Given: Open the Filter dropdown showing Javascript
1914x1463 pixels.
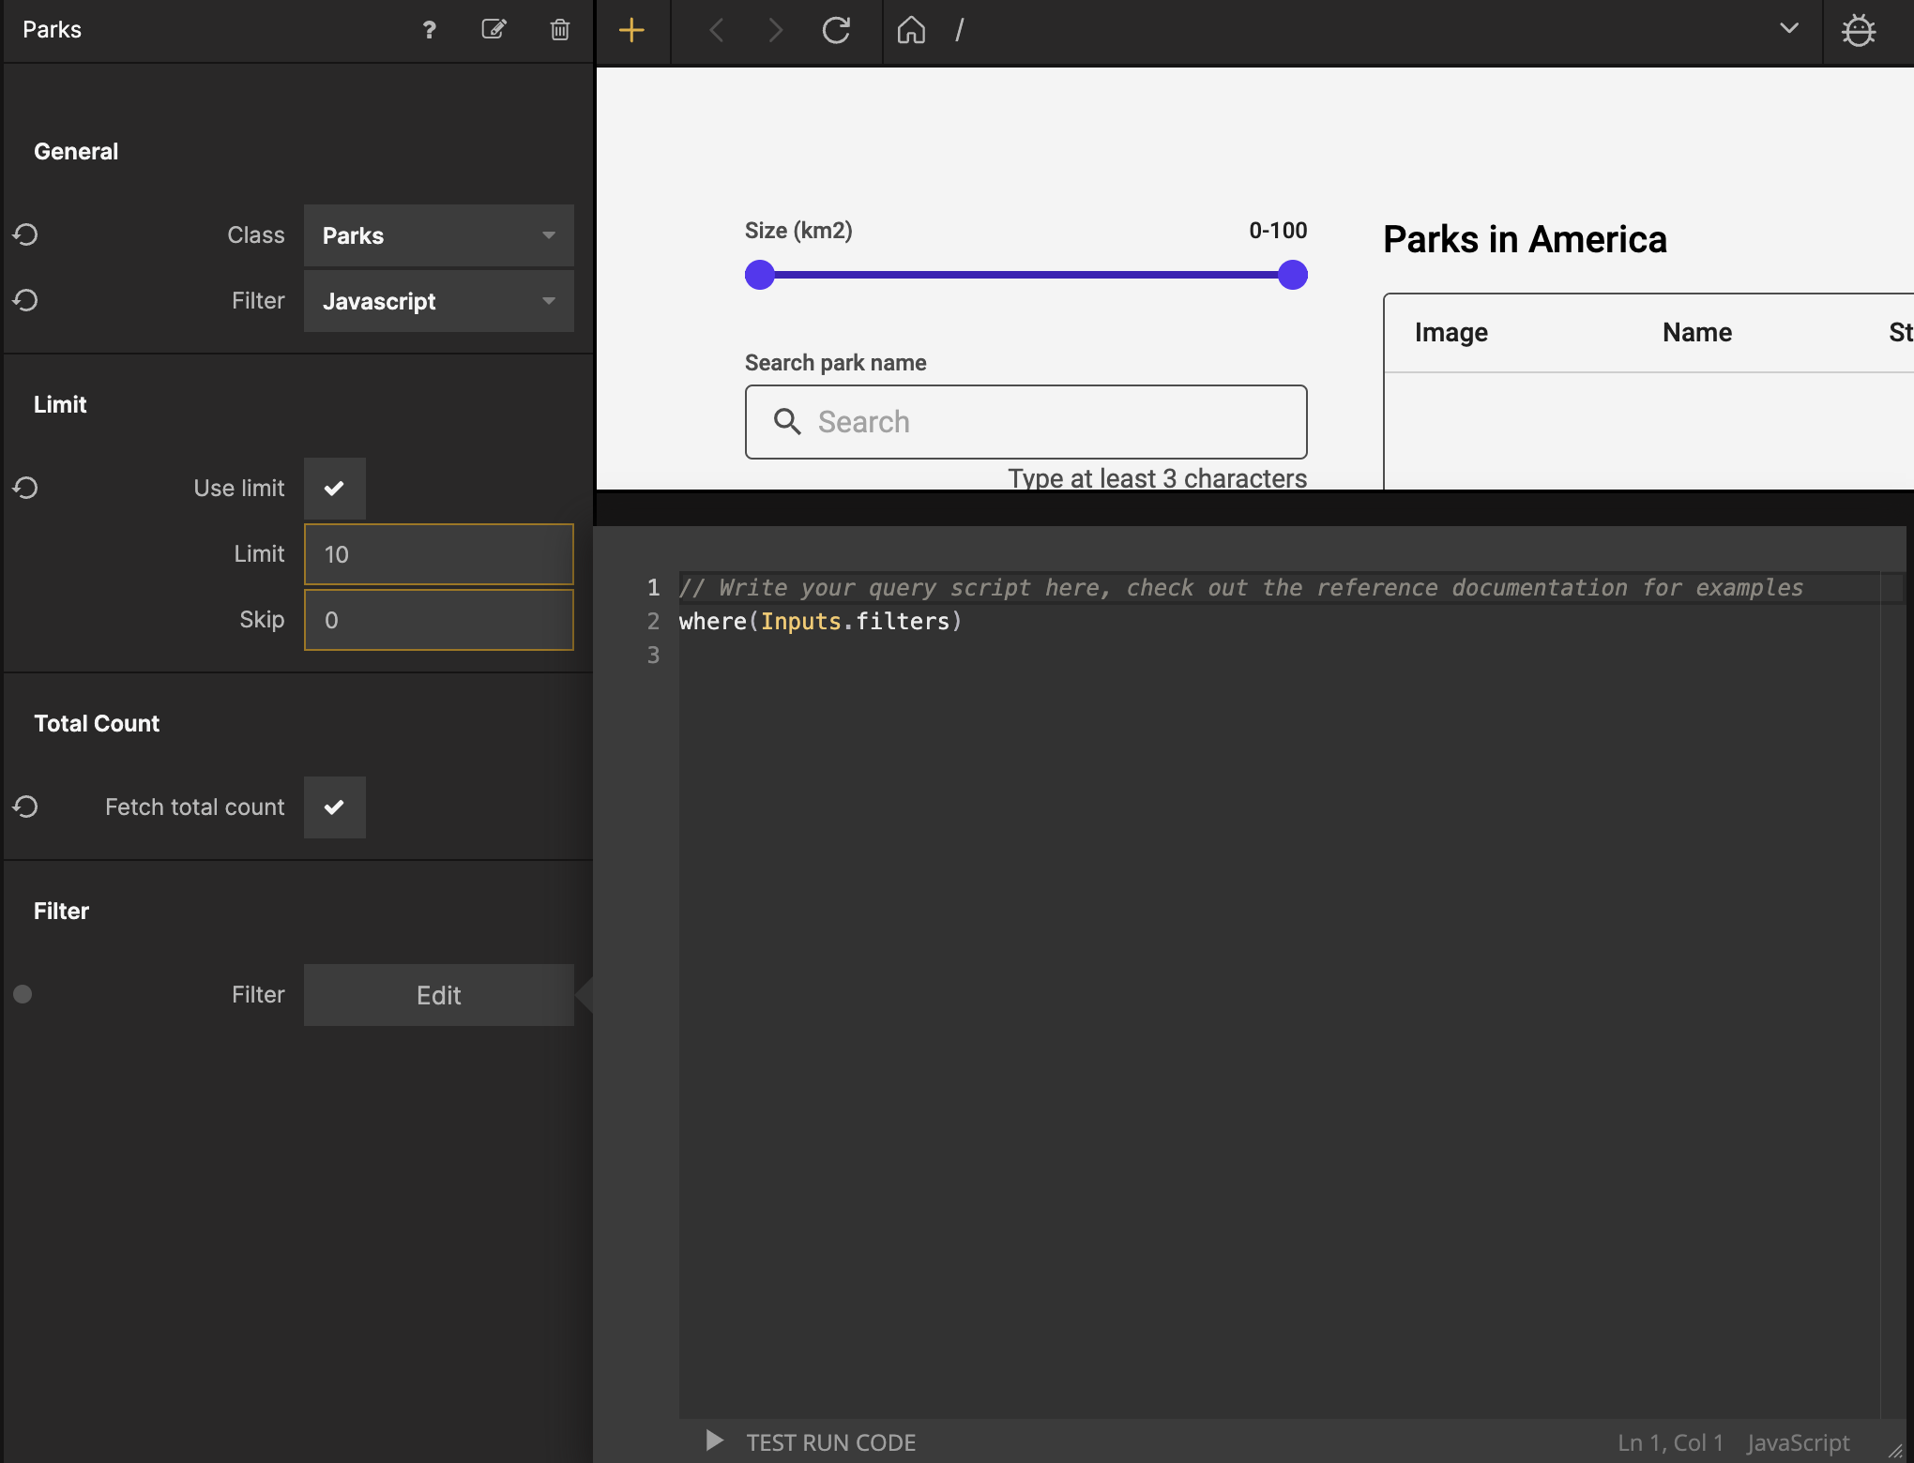Looking at the screenshot, I should click(x=439, y=301).
